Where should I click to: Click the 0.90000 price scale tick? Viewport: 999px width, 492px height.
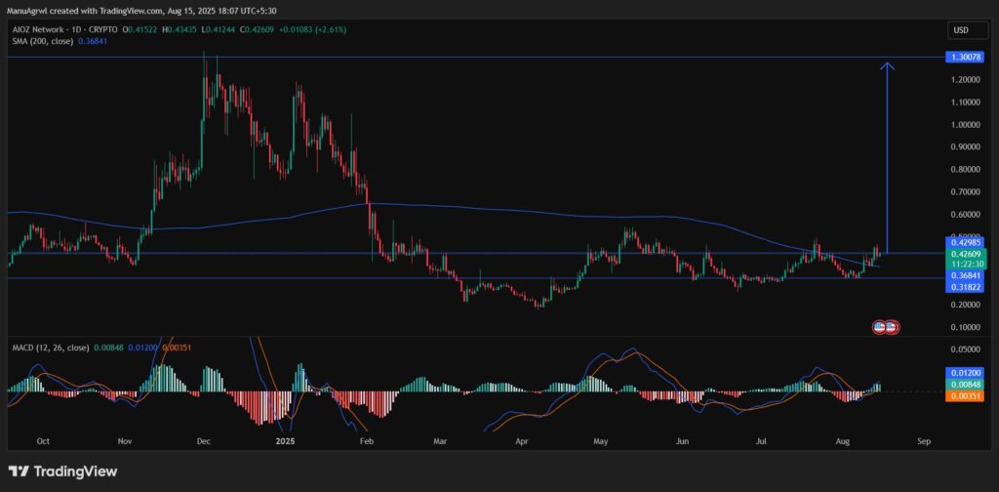[966, 146]
